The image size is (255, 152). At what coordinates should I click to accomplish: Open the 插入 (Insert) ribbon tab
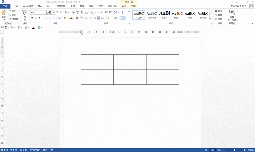point(40,6)
